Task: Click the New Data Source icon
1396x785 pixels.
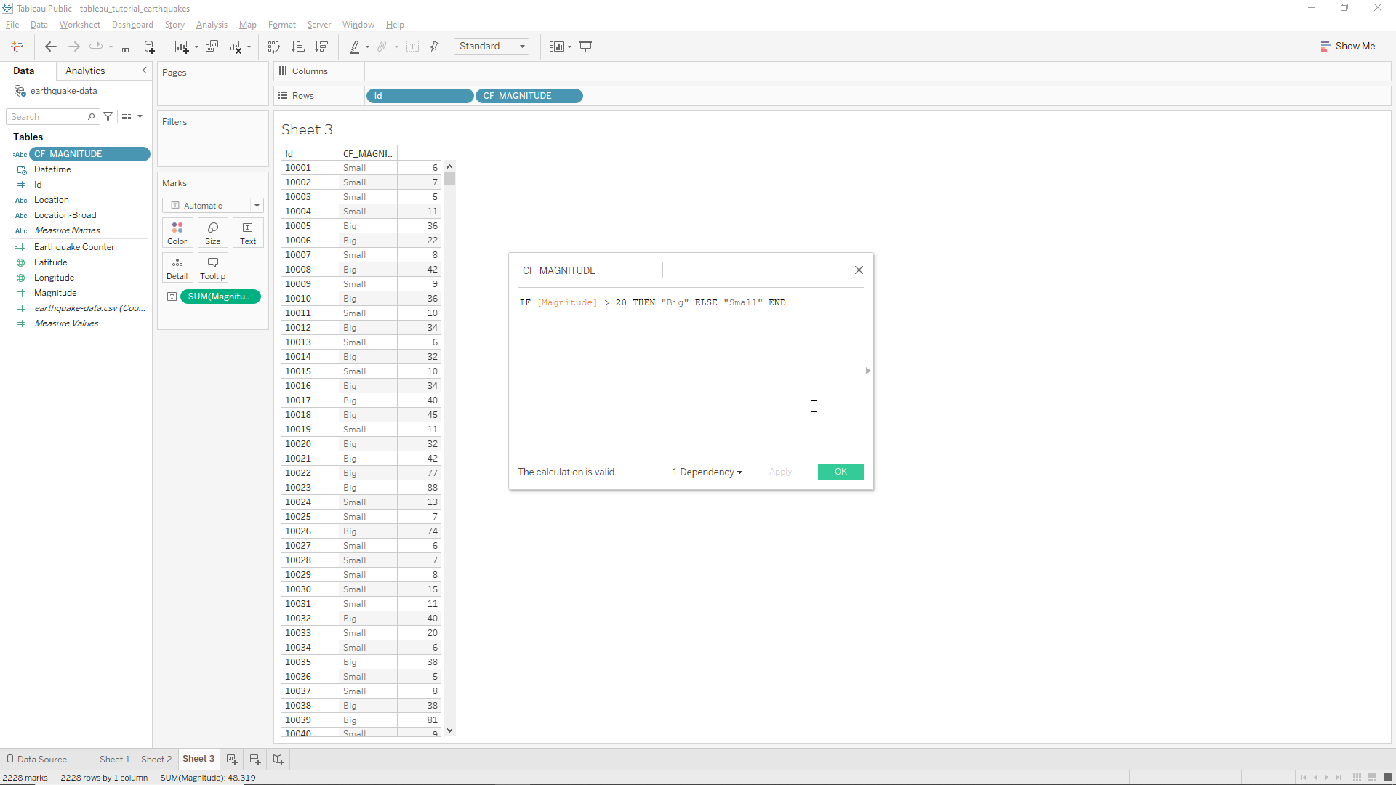Action: (x=150, y=47)
